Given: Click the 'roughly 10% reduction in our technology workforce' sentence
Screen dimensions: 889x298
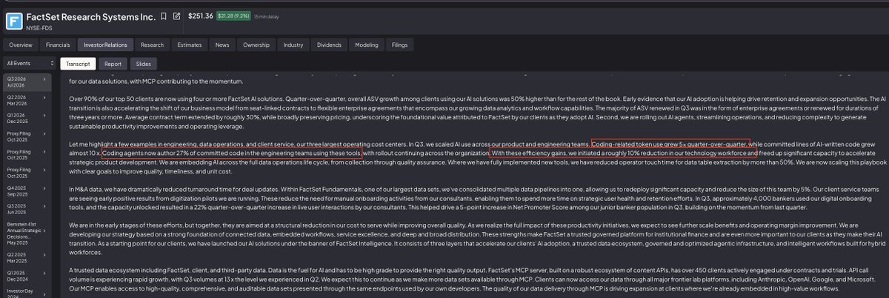Looking at the screenshot, I should tap(624, 153).
